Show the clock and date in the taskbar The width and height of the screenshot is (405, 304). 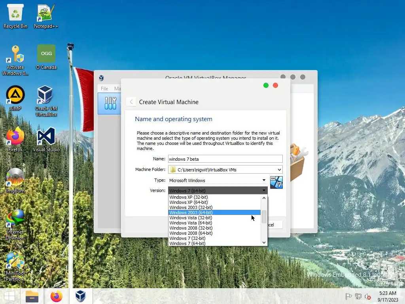388,296
